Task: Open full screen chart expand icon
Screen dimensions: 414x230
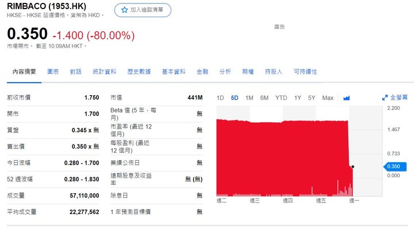Action: pos(385,98)
